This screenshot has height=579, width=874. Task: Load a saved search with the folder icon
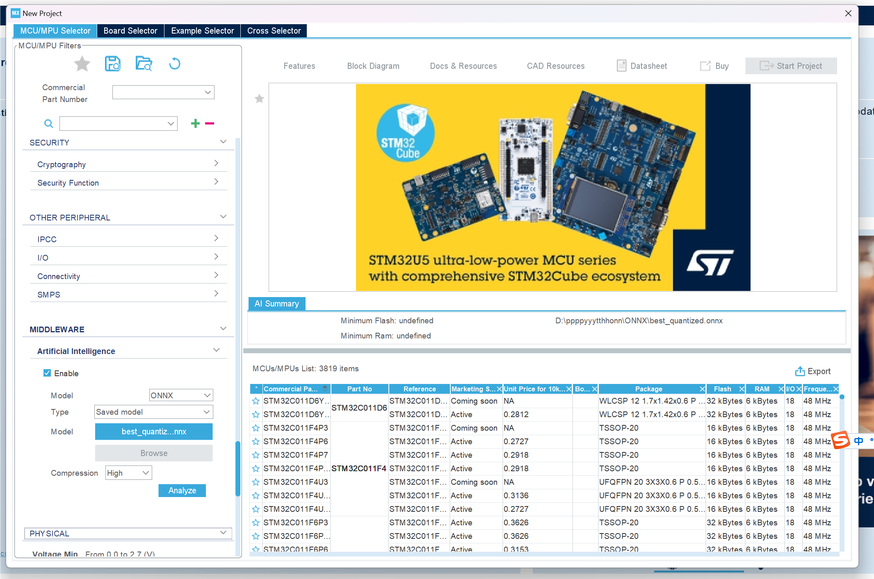pos(144,64)
